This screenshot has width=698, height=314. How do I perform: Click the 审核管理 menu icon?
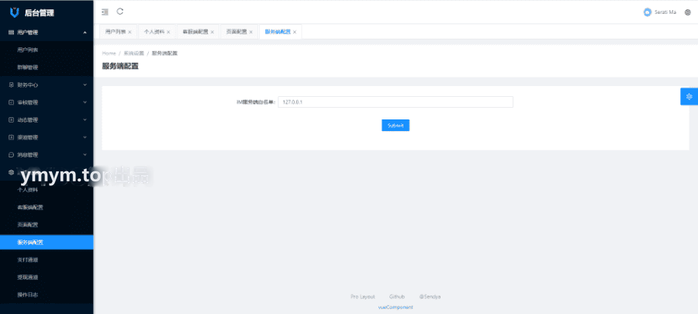(x=11, y=102)
